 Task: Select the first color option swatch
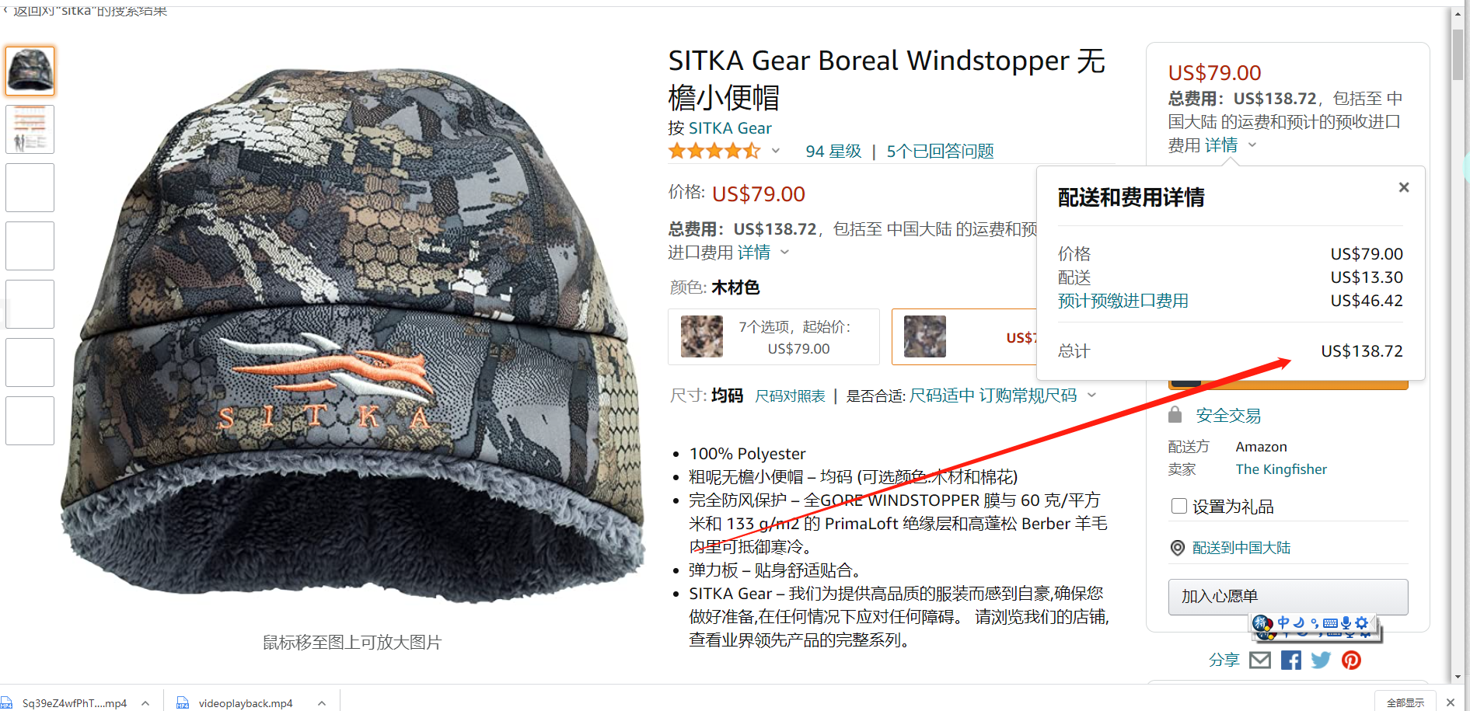[x=702, y=336]
